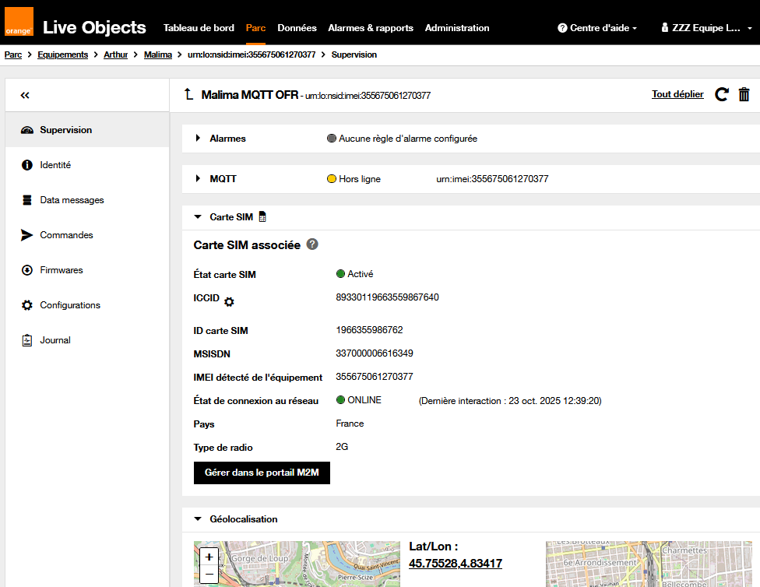The width and height of the screenshot is (760, 587).
Task: Open the Centre d'aide dropdown
Action: (597, 28)
